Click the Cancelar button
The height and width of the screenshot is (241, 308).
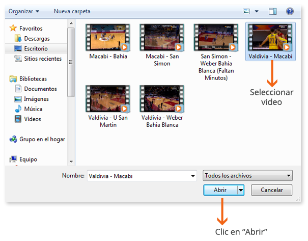coord(271,190)
